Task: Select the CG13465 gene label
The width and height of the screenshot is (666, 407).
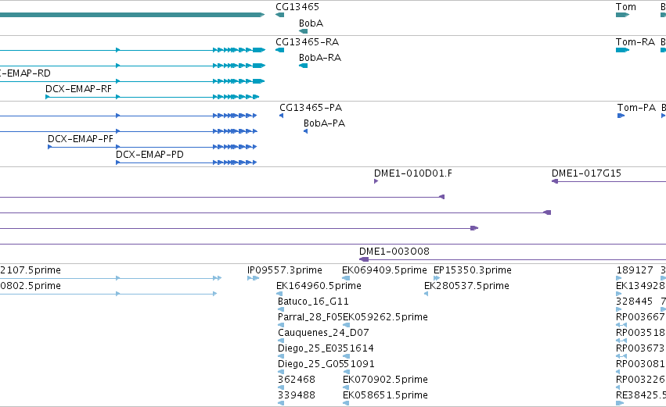Action: [x=297, y=7]
